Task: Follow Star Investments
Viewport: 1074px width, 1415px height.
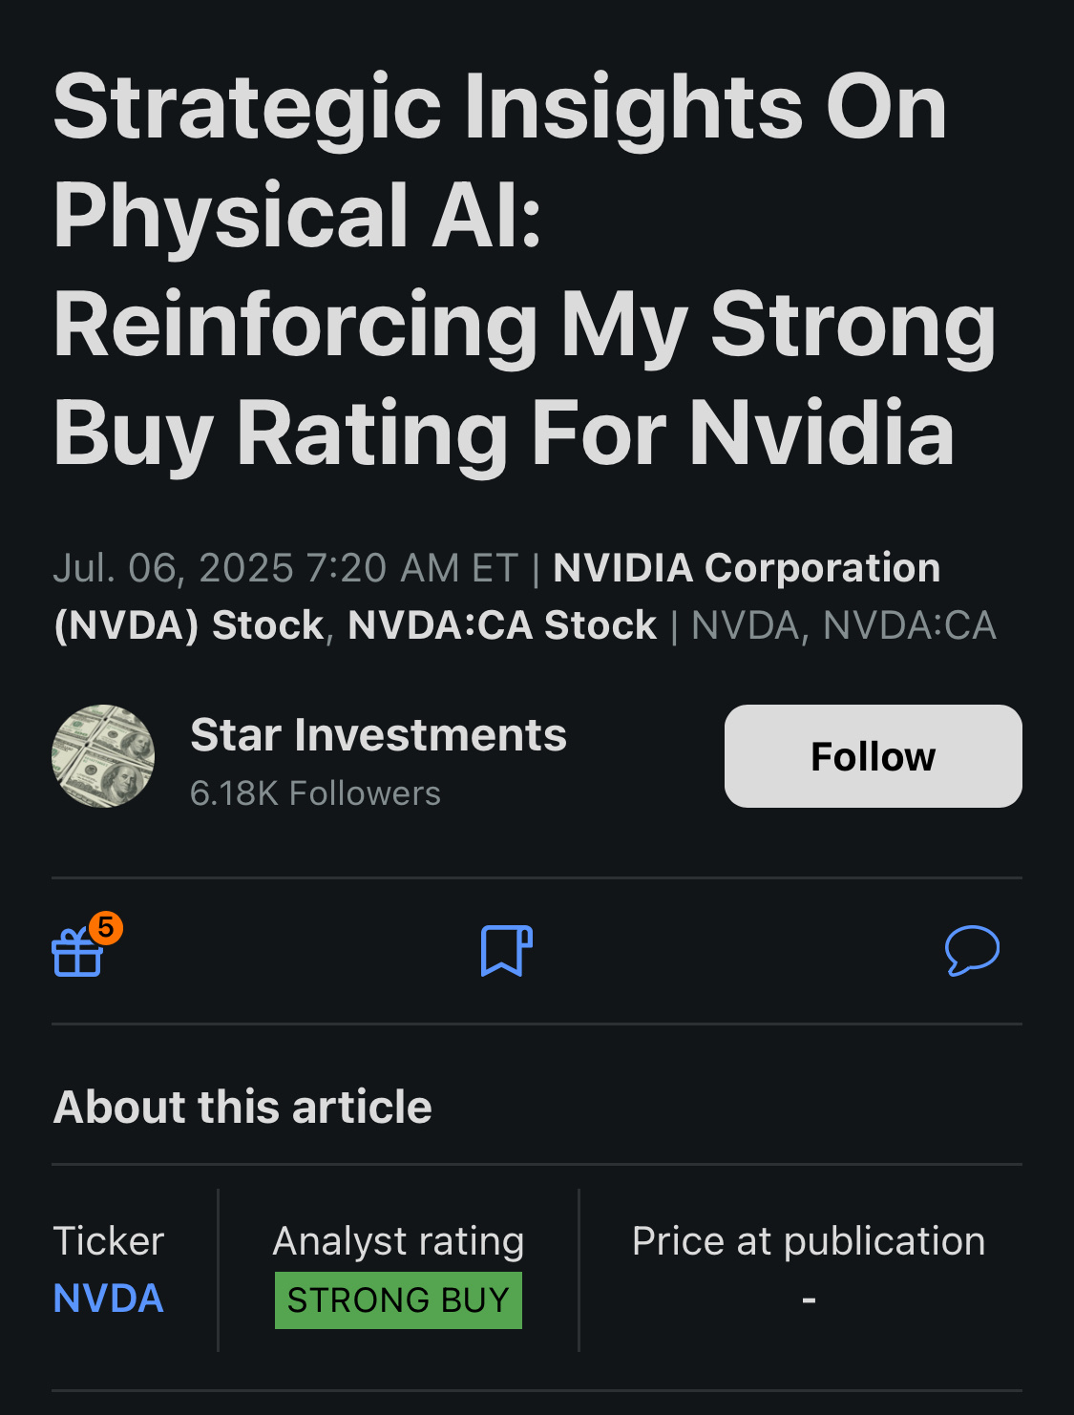Action: [x=873, y=756]
